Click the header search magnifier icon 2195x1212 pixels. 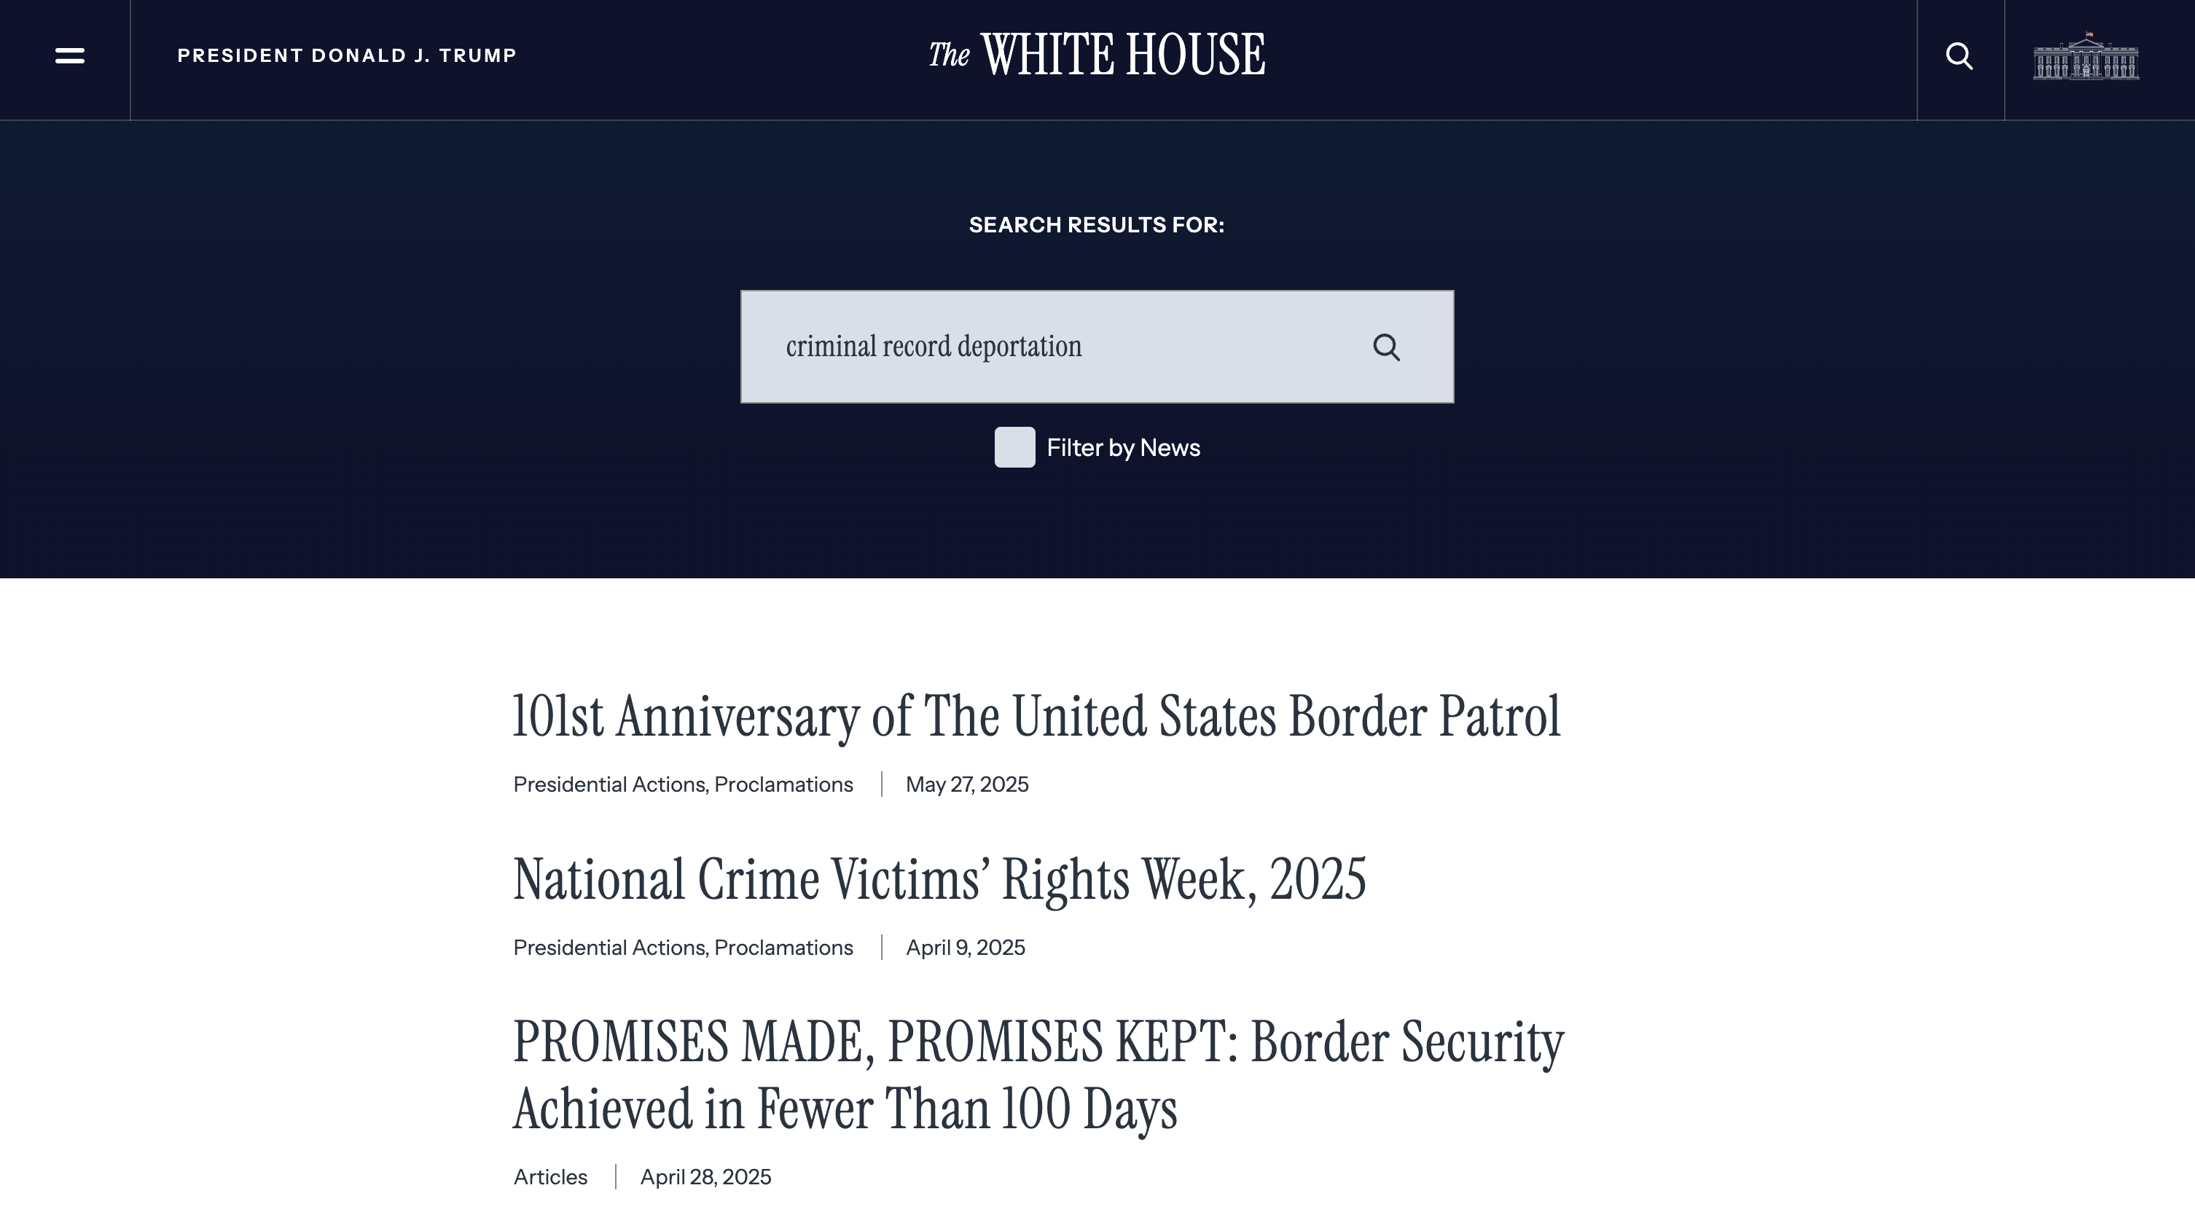(1959, 56)
